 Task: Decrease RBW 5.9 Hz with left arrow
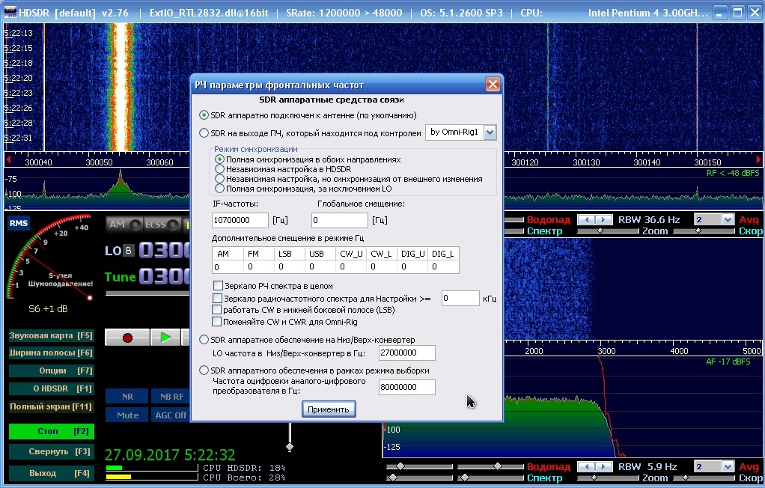[586, 466]
